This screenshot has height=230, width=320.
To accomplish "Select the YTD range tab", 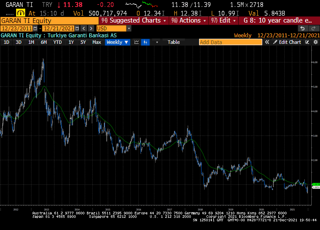I will (x=57, y=42).
